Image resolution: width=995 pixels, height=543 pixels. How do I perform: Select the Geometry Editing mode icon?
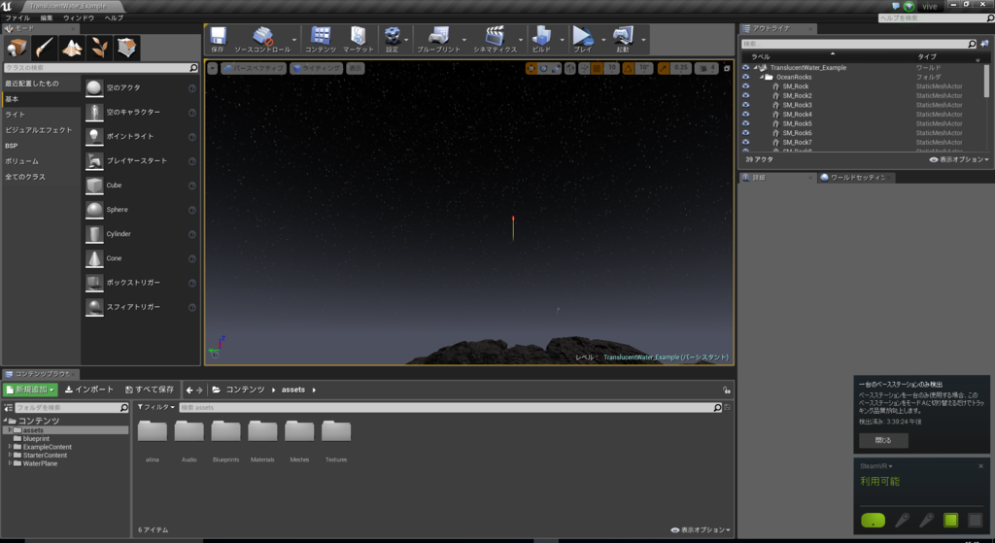[127, 48]
